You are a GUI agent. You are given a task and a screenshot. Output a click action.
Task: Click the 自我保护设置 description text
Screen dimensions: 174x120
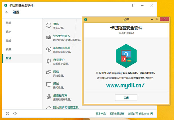(61, 64)
